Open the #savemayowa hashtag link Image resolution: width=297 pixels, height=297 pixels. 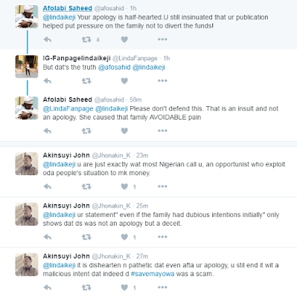153,274
